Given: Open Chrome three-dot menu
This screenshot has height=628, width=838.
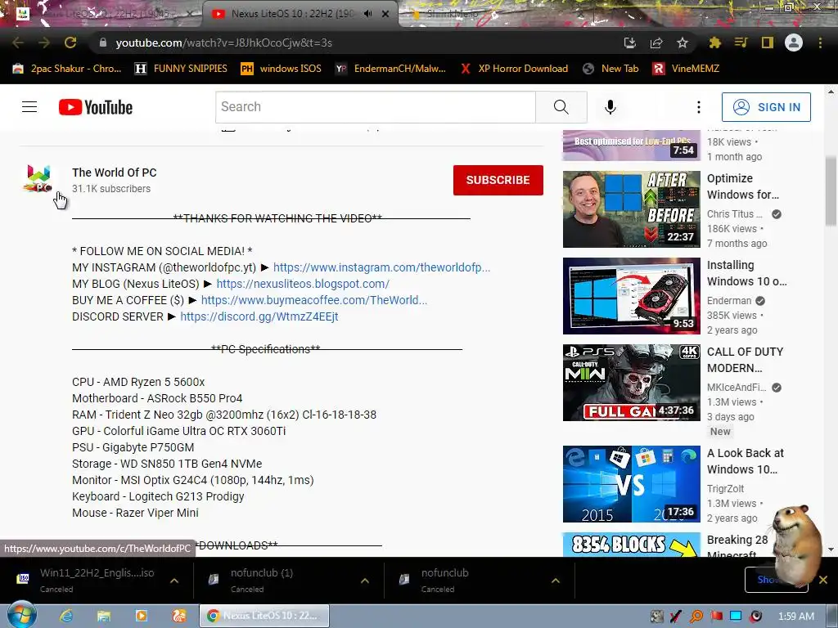Looking at the screenshot, I should point(820,43).
